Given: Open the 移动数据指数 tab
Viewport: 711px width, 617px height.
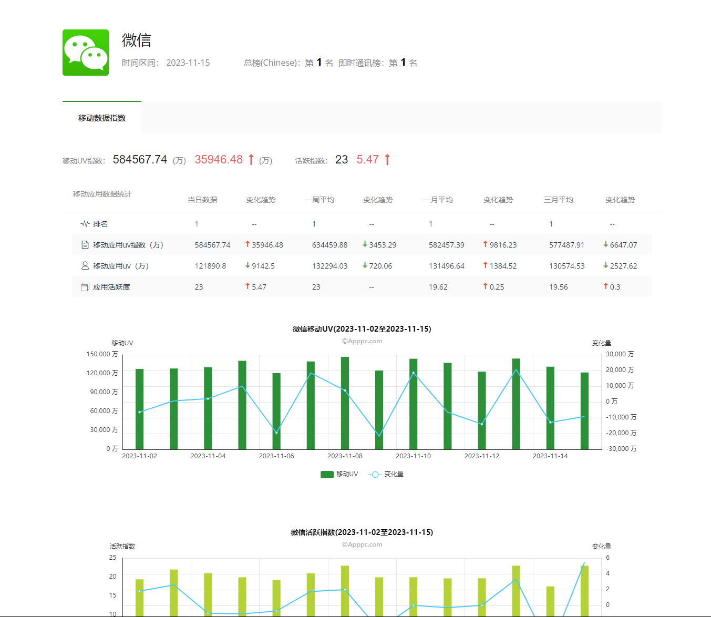Looking at the screenshot, I should coord(102,118).
